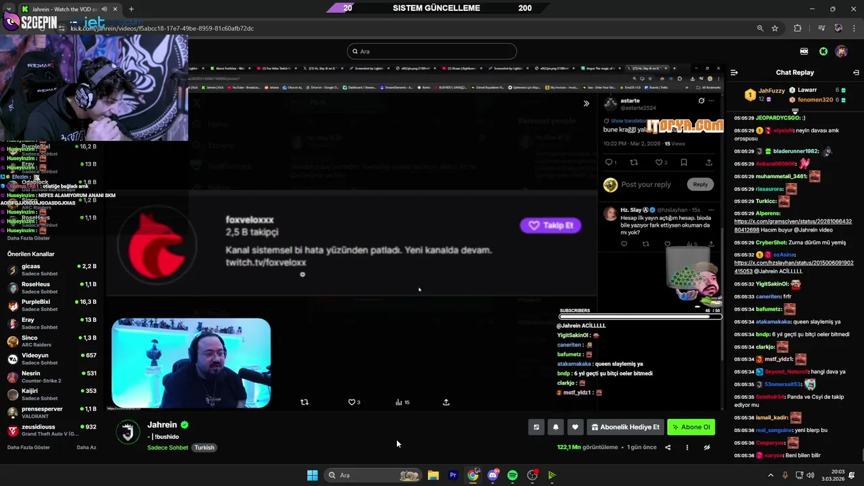Open the volume speaker tray icon
864x486 pixels.
[x=810, y=475]
